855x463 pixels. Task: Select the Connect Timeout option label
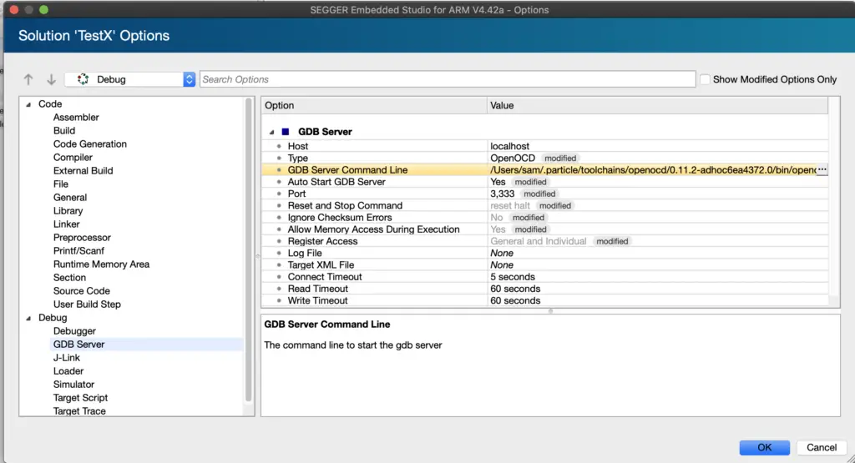point(325,277)
